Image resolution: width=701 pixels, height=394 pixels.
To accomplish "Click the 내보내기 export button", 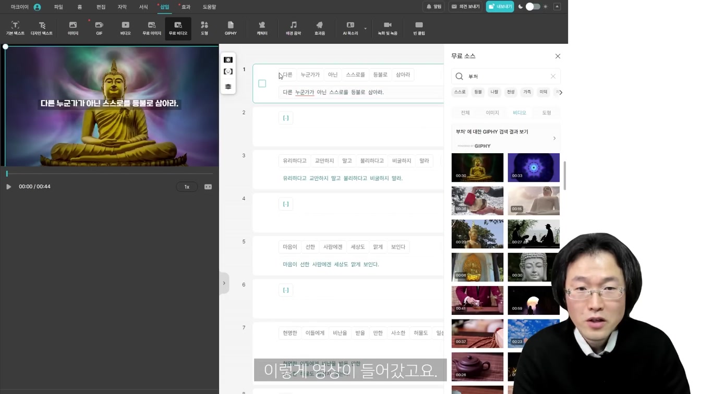I will click(x=500, y=7).
